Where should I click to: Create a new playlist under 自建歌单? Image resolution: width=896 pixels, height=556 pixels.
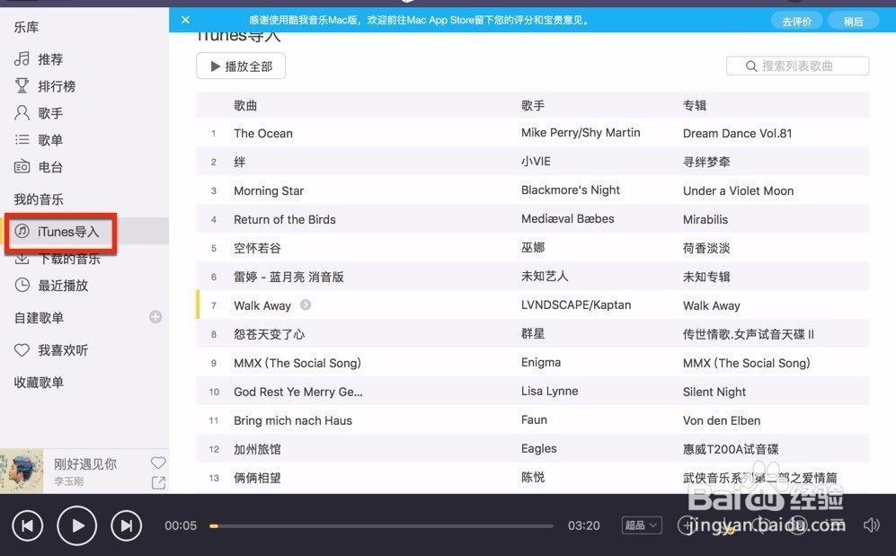(155, 316)
